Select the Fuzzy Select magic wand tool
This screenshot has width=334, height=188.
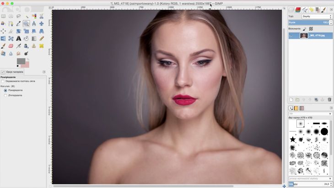pos(26,16)
